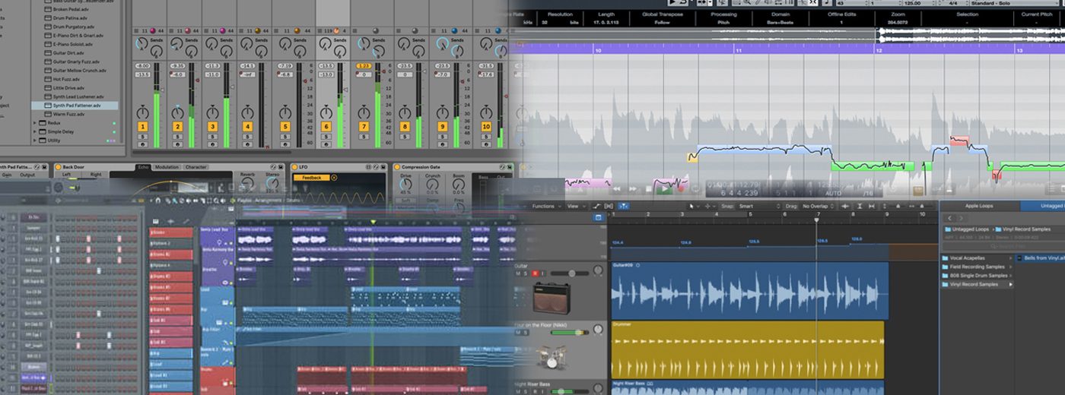Select the Synth Pad Fattener.adv preset
Image resolution: width=1065 pixels, height=395 pixels.
click(77, 106)
